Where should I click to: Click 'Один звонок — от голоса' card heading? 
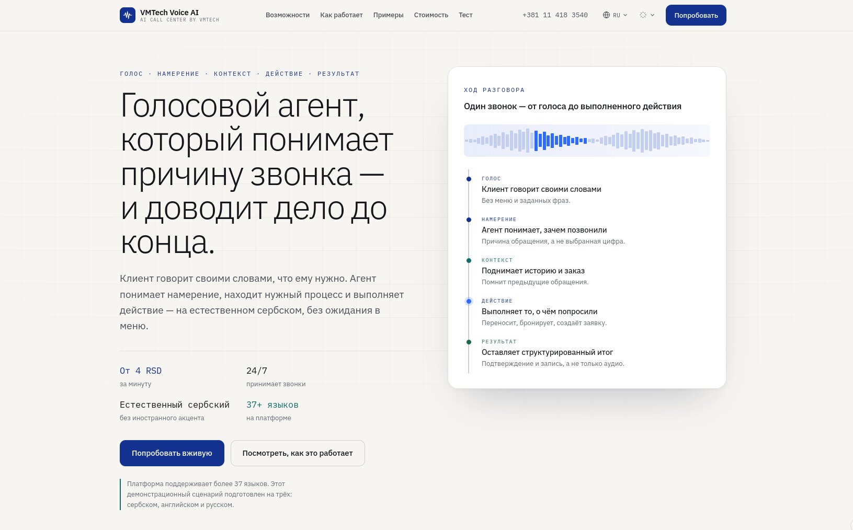573,106
